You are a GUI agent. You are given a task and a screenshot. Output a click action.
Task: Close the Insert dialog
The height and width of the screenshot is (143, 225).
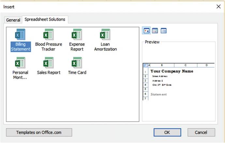[x=218, y=7]
